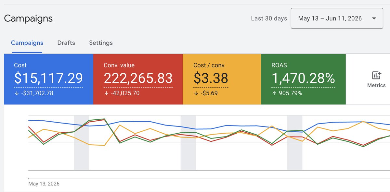The width and height of the screenshot is (390, 192).
Task: Click the May 13, 2026 axis label
Action: coord(44,184)
